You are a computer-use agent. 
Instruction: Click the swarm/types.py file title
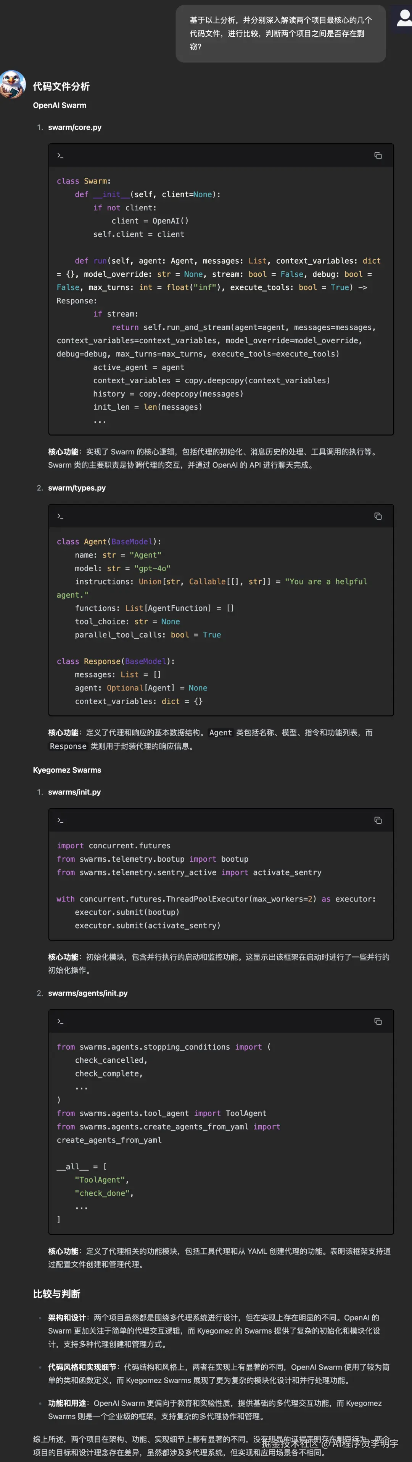77,488
